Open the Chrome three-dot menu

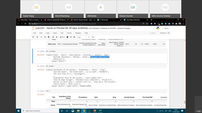(183, 24)
